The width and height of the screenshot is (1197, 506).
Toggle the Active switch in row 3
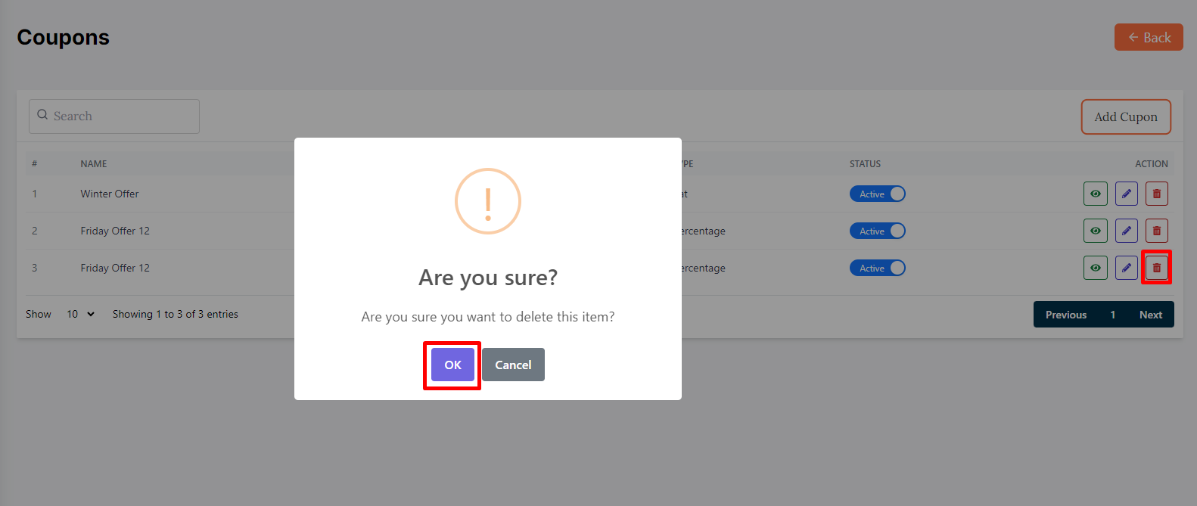coord(878,268)
